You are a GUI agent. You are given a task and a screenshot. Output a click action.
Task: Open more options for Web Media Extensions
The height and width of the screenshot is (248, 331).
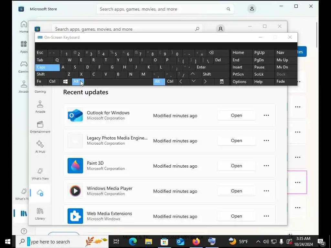click(266, 216)
